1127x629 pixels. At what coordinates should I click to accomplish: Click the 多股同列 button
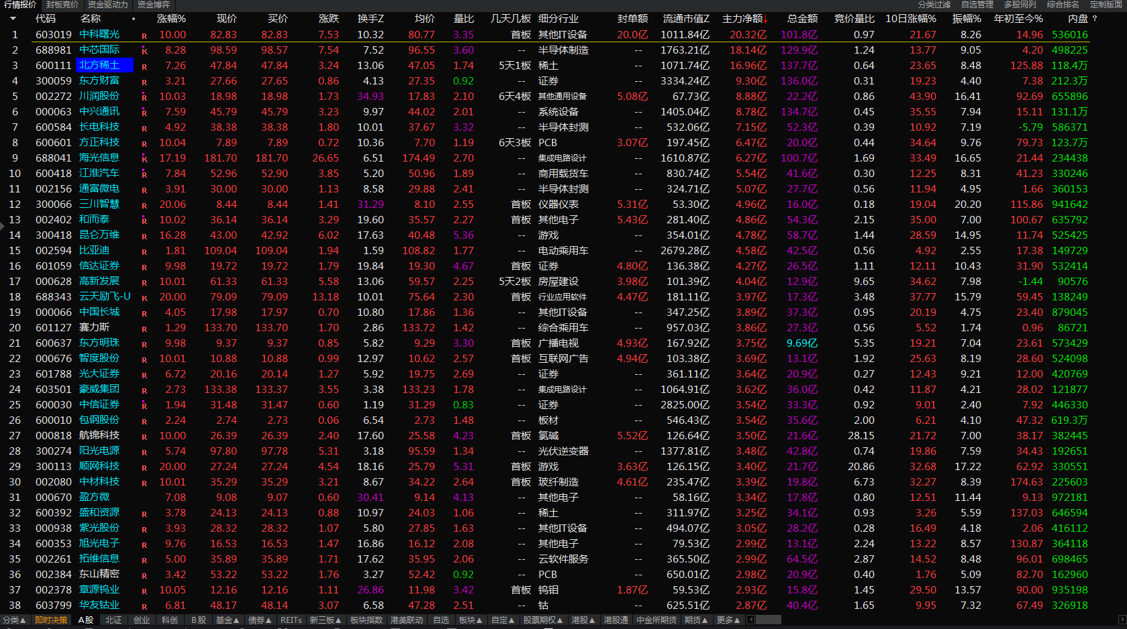point(1020,5)
